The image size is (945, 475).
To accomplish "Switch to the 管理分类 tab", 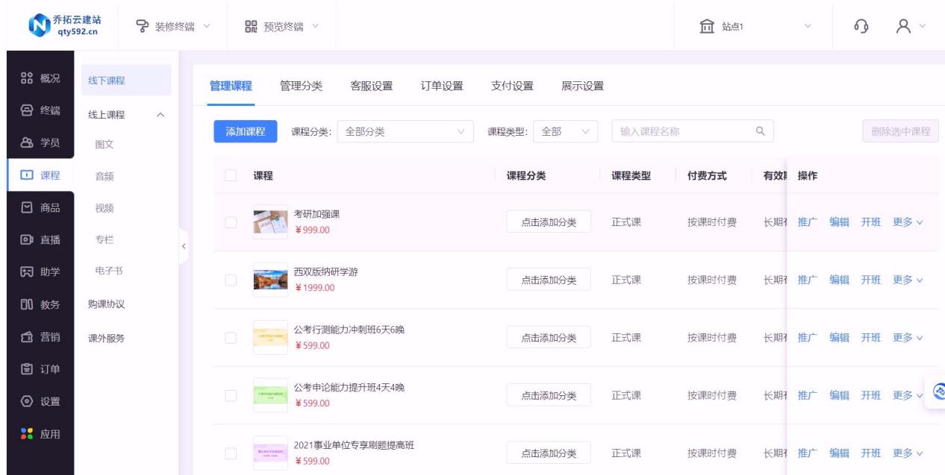I will 301,85.
